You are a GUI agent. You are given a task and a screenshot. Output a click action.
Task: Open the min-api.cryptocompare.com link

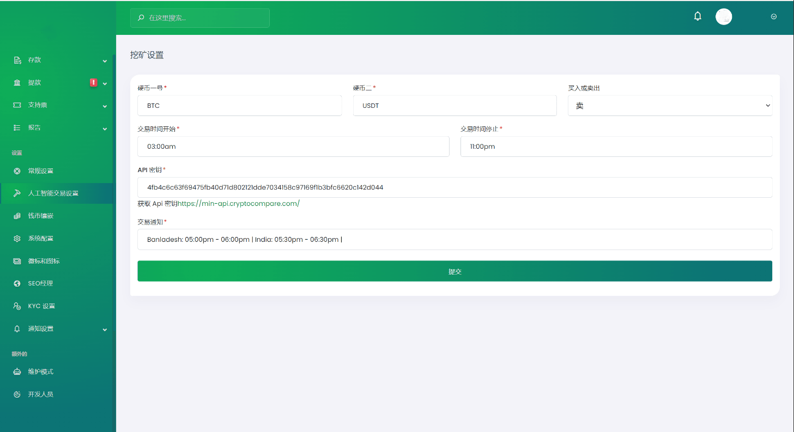pyautogui.click(x=239, y=204)
